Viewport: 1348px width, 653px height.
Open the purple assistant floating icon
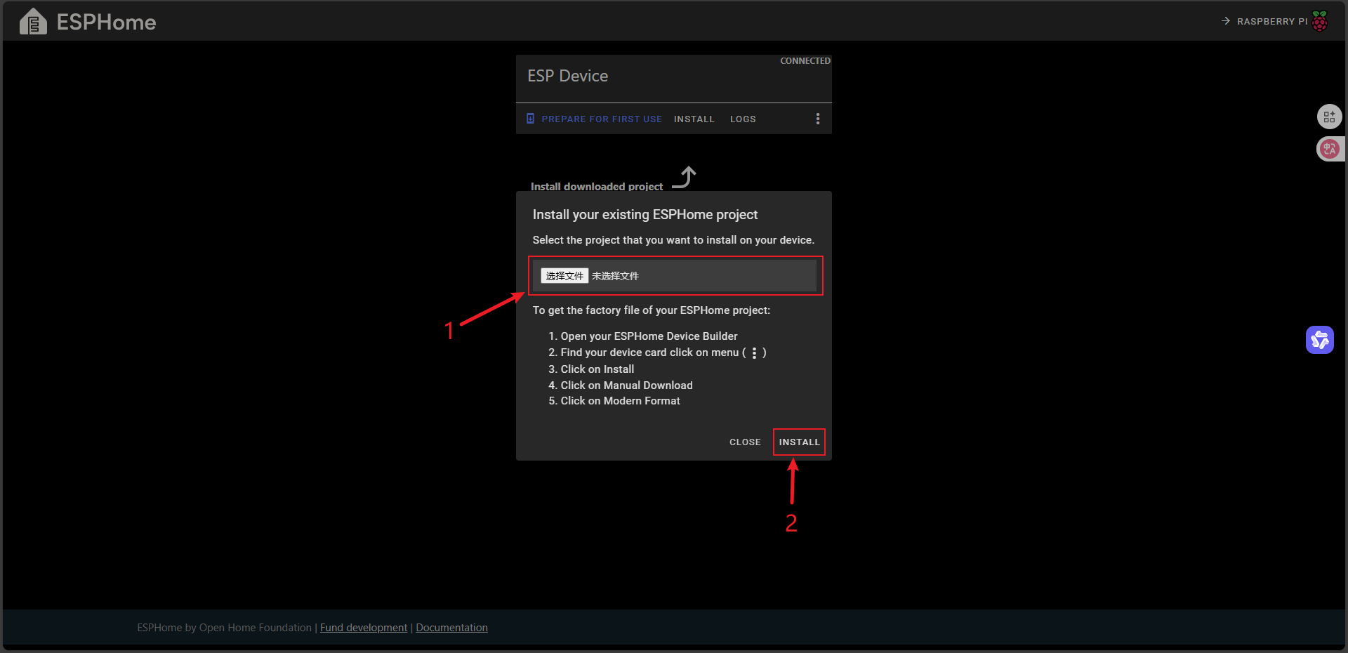tap(1320, 340)
